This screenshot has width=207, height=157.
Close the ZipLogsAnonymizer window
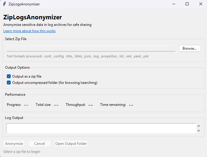(x=200, y=4)
